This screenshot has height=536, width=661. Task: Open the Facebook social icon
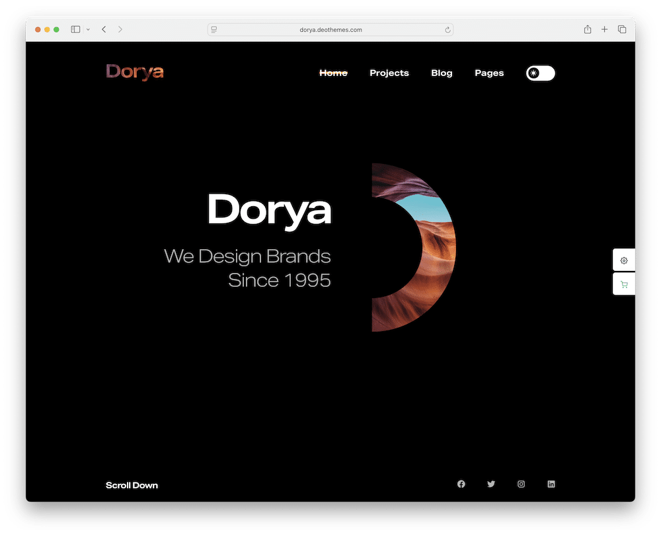[461, 484]
